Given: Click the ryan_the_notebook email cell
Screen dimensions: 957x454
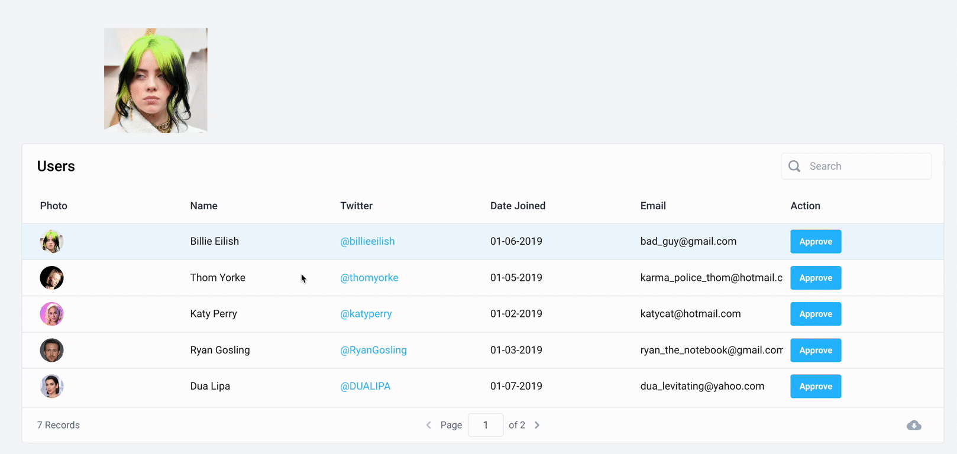Looking at the screenshot, I should [712, 350].
